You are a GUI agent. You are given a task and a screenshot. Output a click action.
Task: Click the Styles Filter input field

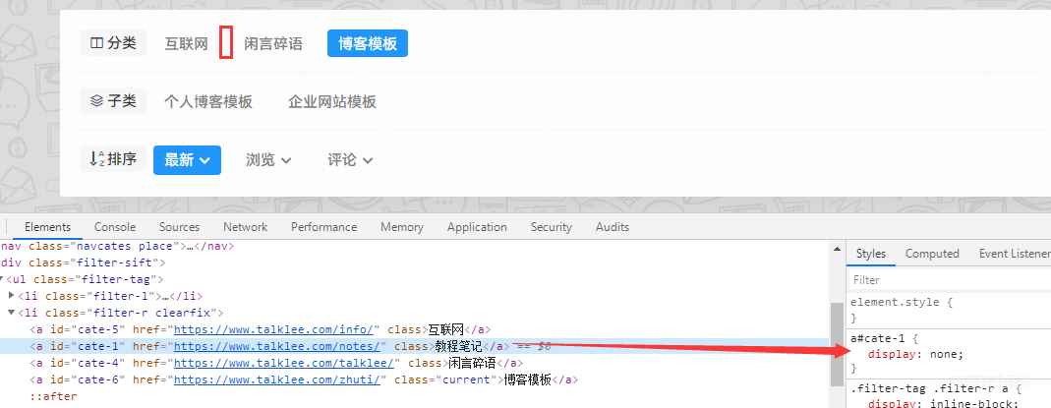click(944, 280)
